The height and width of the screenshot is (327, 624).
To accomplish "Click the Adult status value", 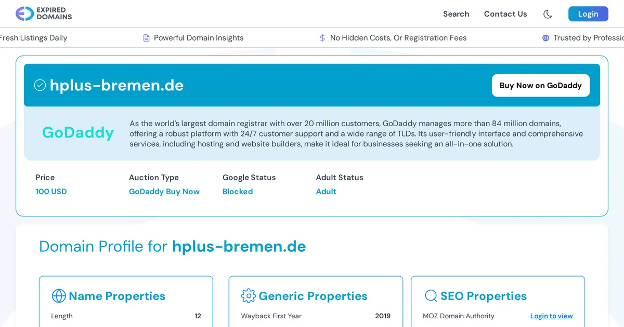I will (326, 192).
